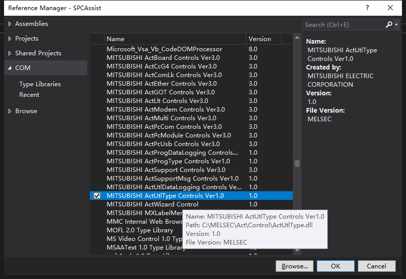
Task: Select Type Libraries under COM
Action: [x=40, y=84]
